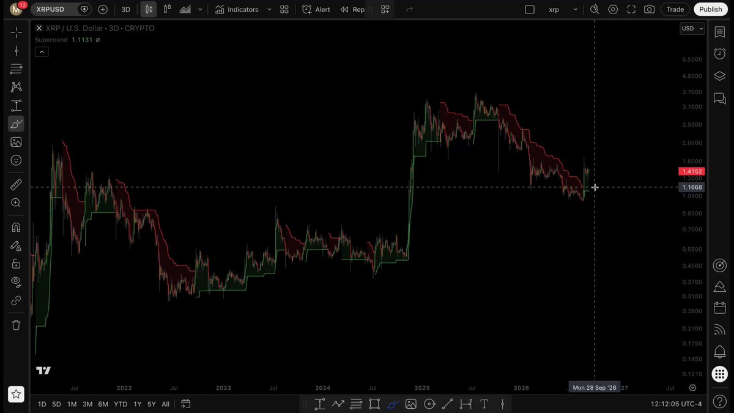
Task: Open the pattern drawing tool in left toolbar
Action: tap(16, 87)
